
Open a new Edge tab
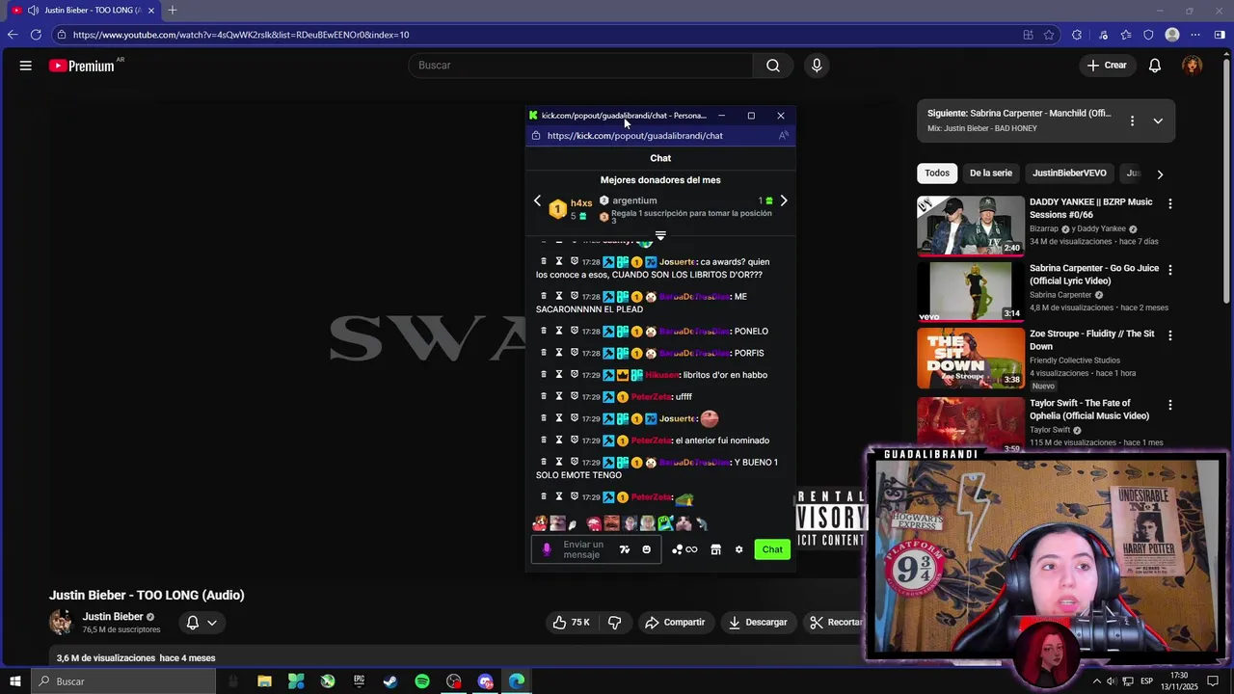coord(173,11)
